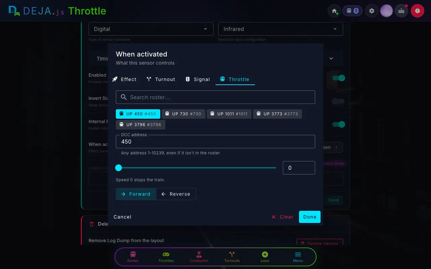Click the speed slider thumb
This screenshot has width=431, height=269.
coord(119,168)
